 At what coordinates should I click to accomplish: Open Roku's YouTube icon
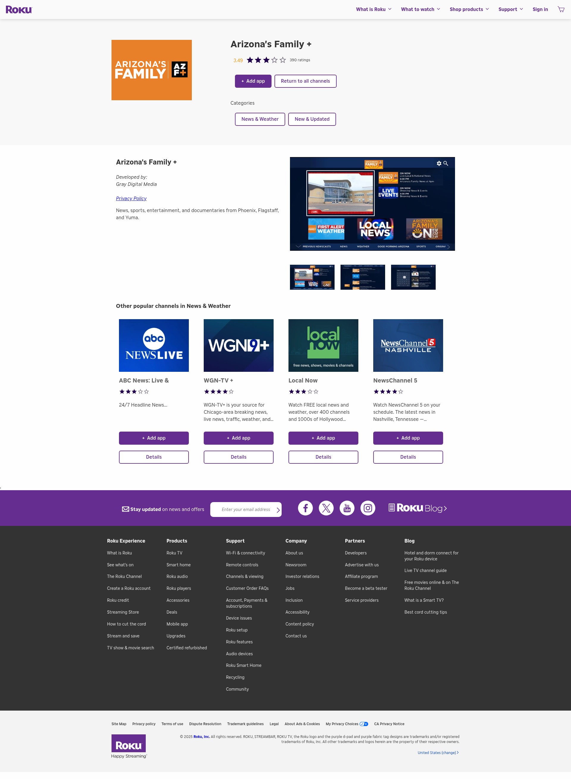click(347, 508)
